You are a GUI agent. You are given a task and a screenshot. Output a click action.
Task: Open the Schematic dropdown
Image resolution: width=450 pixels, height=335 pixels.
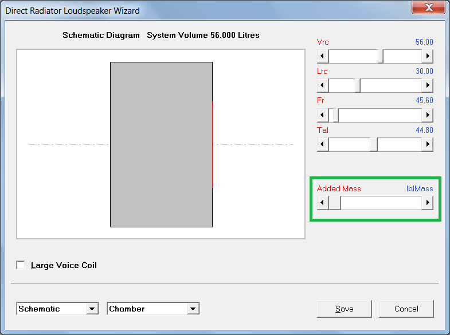[92, 309]
